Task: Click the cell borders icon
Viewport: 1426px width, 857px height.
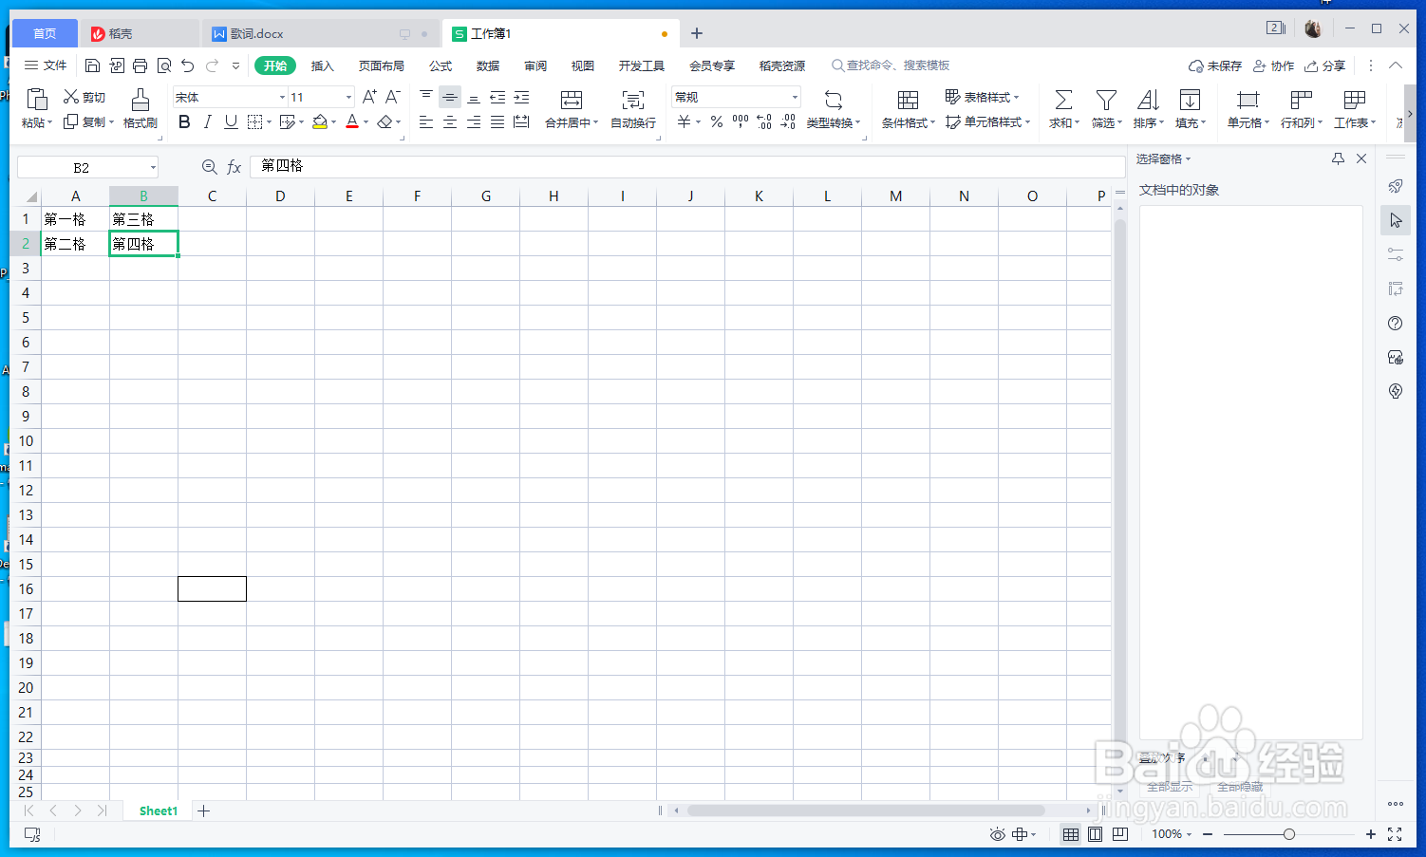Action: point(254,121)
